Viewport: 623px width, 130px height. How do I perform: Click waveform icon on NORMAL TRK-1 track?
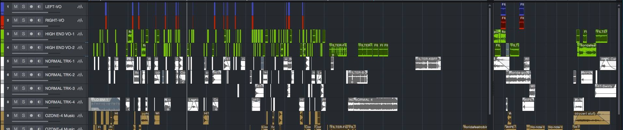(80, 61)
